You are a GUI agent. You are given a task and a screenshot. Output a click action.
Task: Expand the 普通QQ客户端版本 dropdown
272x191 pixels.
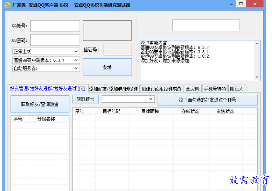click(46, 60)
